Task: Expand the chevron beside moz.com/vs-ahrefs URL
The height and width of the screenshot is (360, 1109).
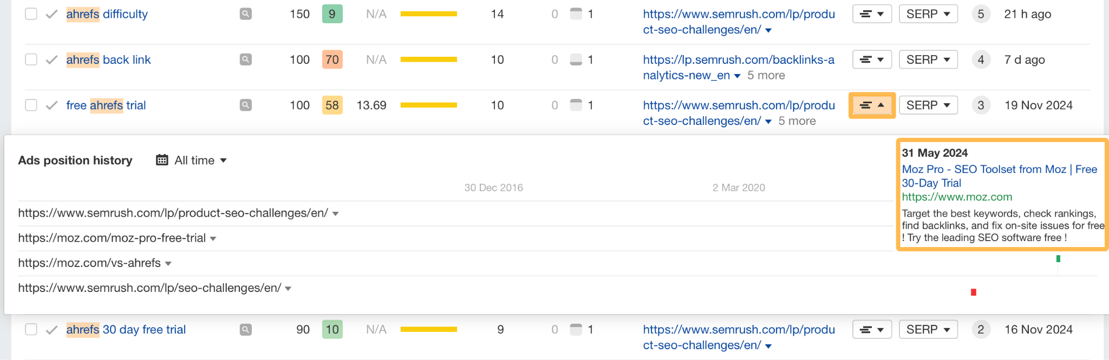Action: [x=168, y=263]
